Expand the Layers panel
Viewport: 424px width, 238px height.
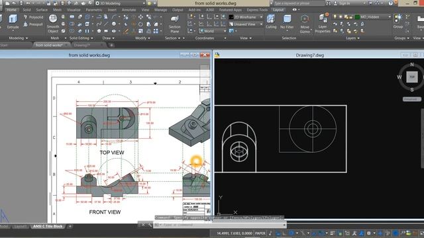(x=352, y=38)
